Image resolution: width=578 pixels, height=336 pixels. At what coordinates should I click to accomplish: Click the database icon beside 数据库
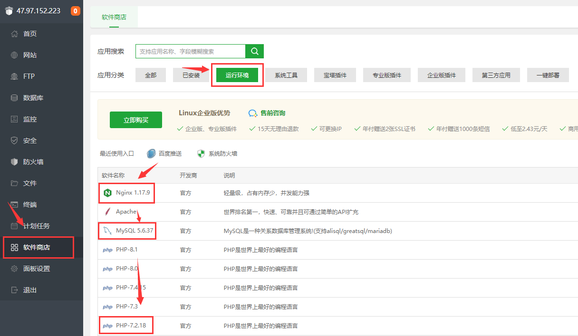tap(14, 98)
